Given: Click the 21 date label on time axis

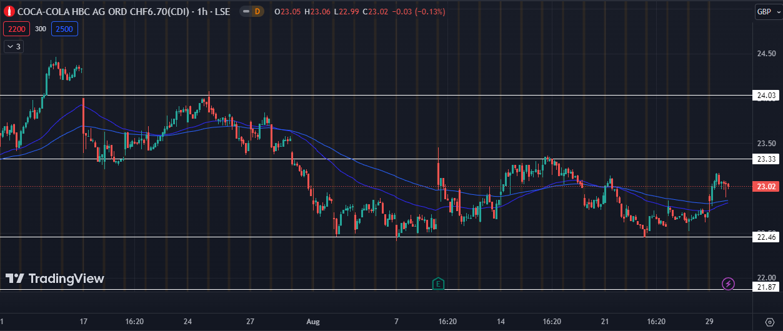Looking at the screenshot, I should pyautogui.click(x=605, y=322).
